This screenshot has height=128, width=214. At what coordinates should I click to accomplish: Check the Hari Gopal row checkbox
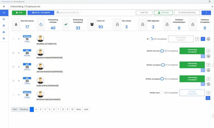coord(13,81)
